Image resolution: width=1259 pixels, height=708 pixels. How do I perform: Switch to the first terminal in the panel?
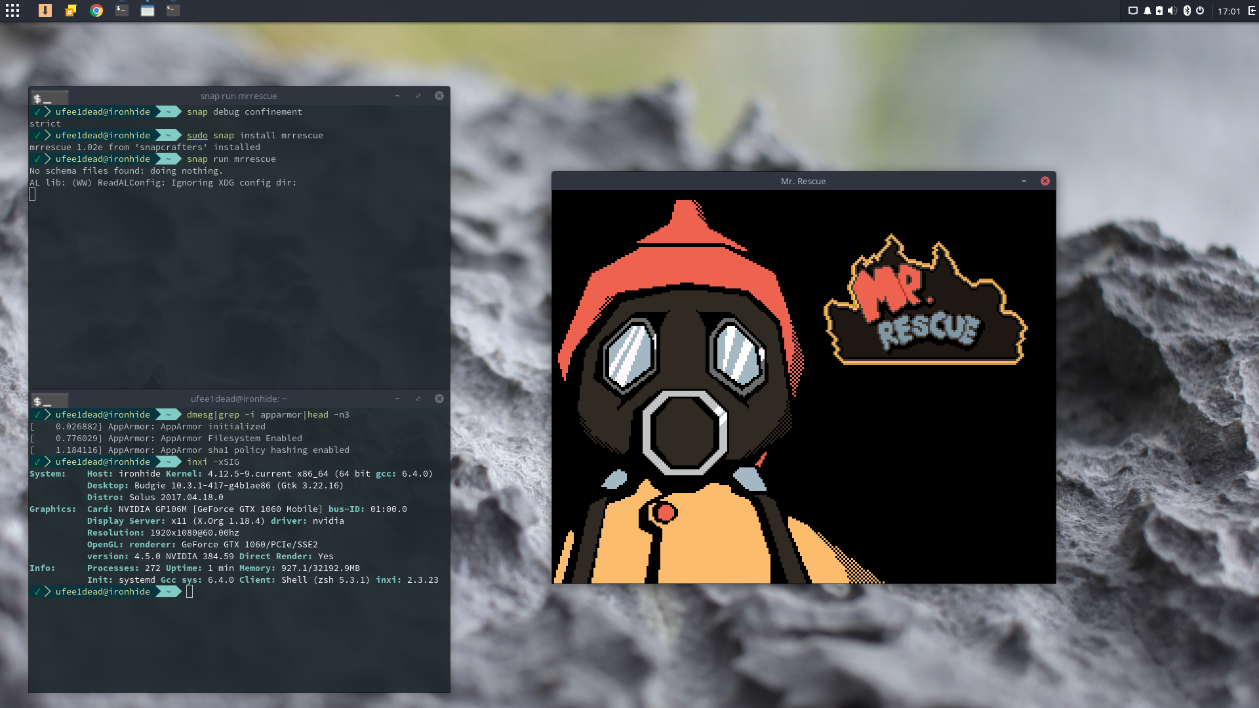[x=121, y=10]
